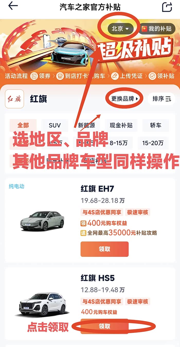Open the 北京 city dropdown

[120, 29]
